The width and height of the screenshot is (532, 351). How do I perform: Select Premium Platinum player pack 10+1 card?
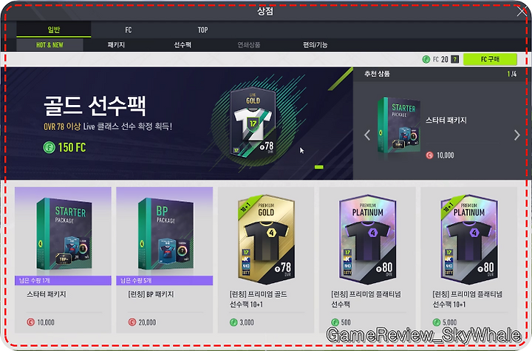(x=469, y=239)
